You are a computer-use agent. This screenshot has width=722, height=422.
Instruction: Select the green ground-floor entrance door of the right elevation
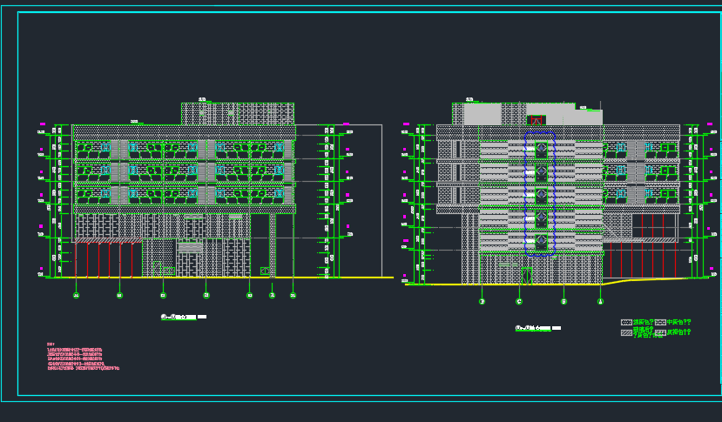pyautogui.click(x=527, y=276)
